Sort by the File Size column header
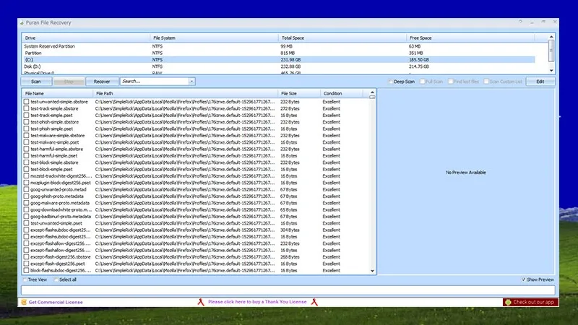 click(299, 94)
